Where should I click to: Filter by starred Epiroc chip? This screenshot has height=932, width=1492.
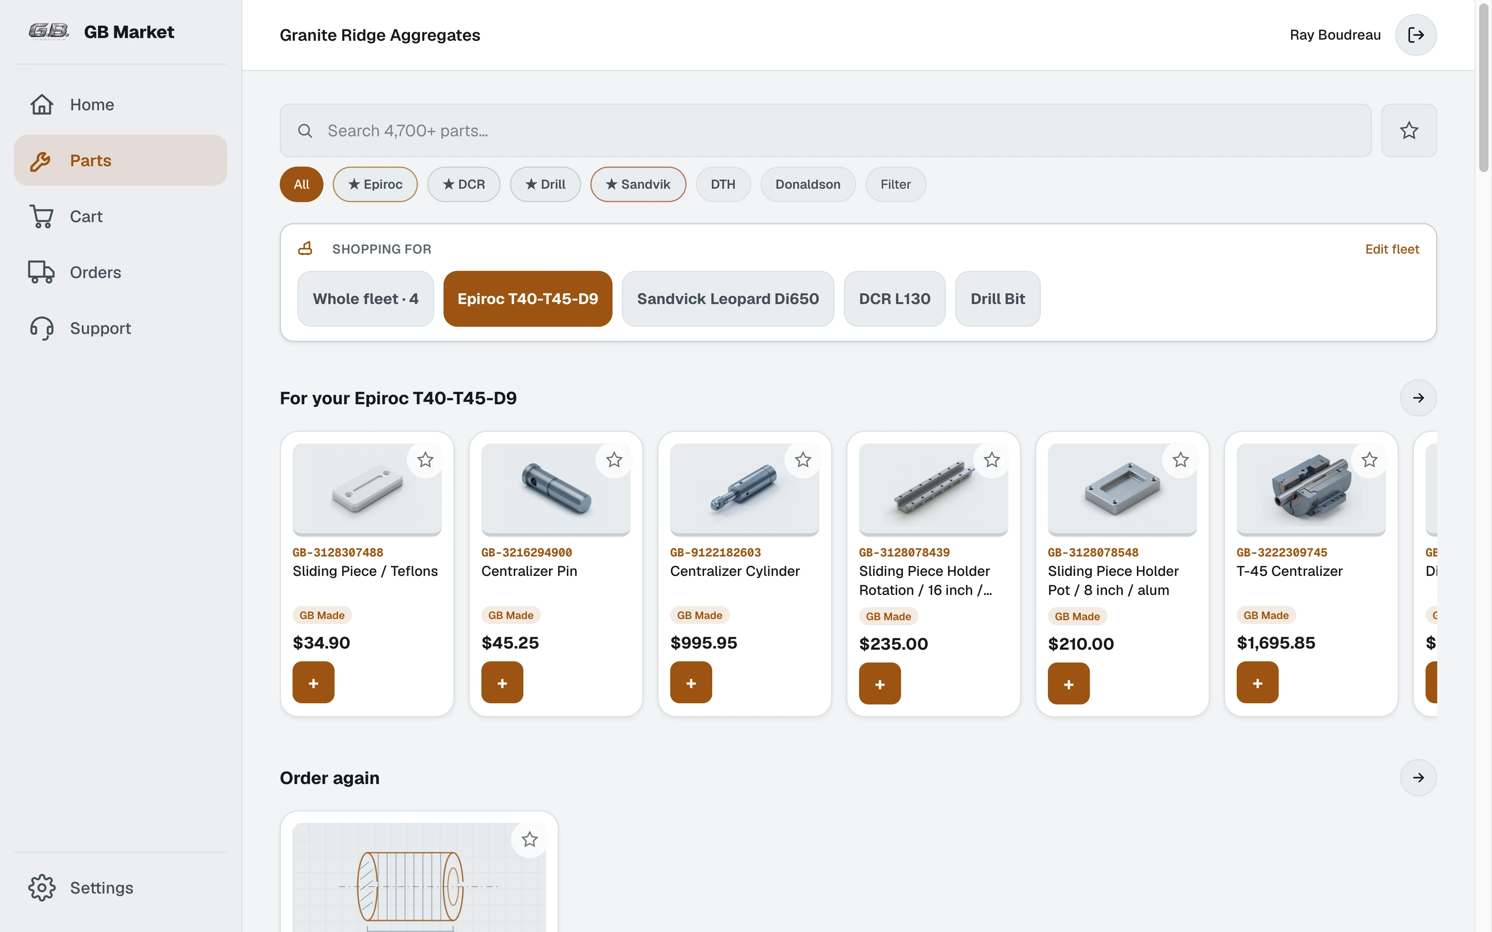tap(375, 184)
